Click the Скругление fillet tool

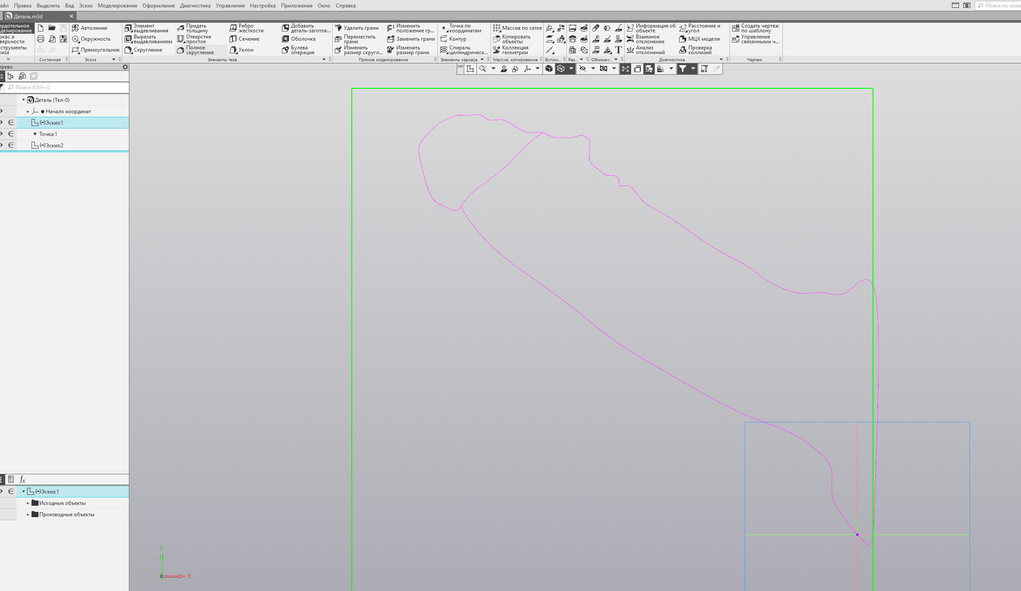(143, 50)
